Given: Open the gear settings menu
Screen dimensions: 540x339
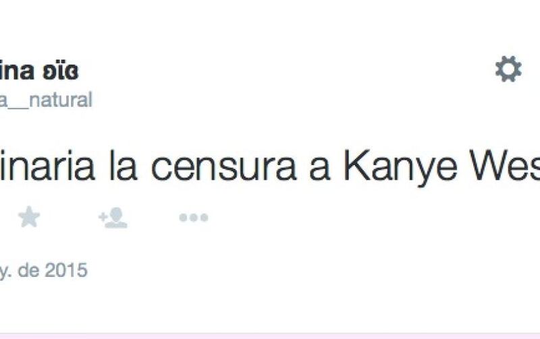Looking at the screenshot, I should [x=508, y=69].
